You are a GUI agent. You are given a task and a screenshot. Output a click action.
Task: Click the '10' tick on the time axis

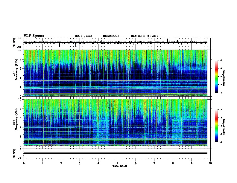tap(210, 163)
